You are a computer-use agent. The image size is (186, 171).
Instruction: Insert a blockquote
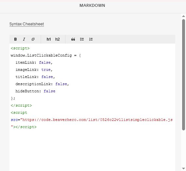[x=73, y=39]
